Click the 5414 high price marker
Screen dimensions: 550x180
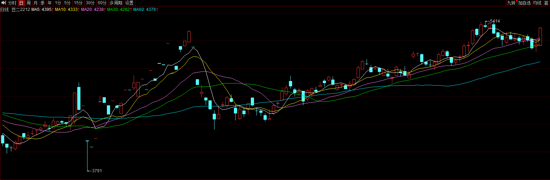coord(495,21)
